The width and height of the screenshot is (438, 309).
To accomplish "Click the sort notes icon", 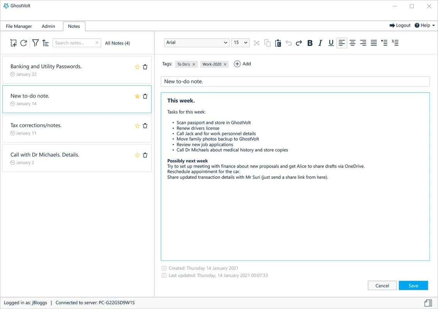I will [x=46, y=43].
